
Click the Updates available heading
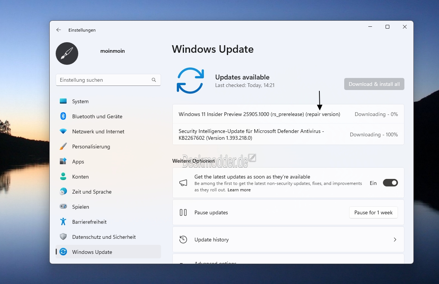tap(242, 77)
